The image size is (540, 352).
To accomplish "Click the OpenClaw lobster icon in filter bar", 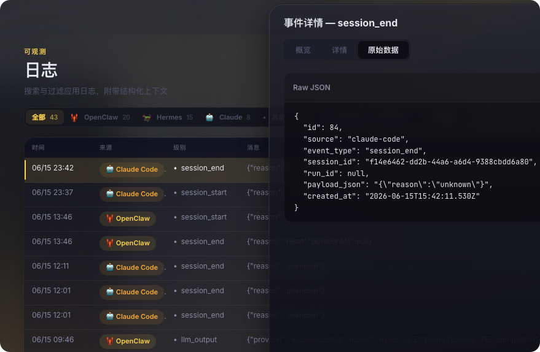I will pyautogui.click(x=74, y=118).
